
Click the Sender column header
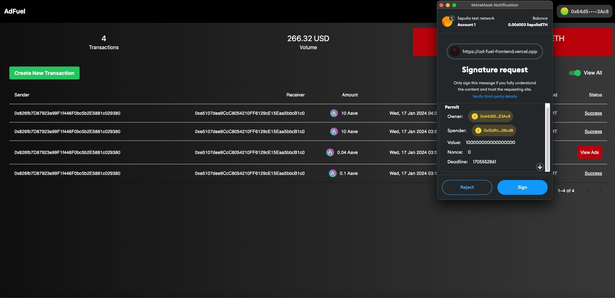pyautogui.click(x=22, y=95)
